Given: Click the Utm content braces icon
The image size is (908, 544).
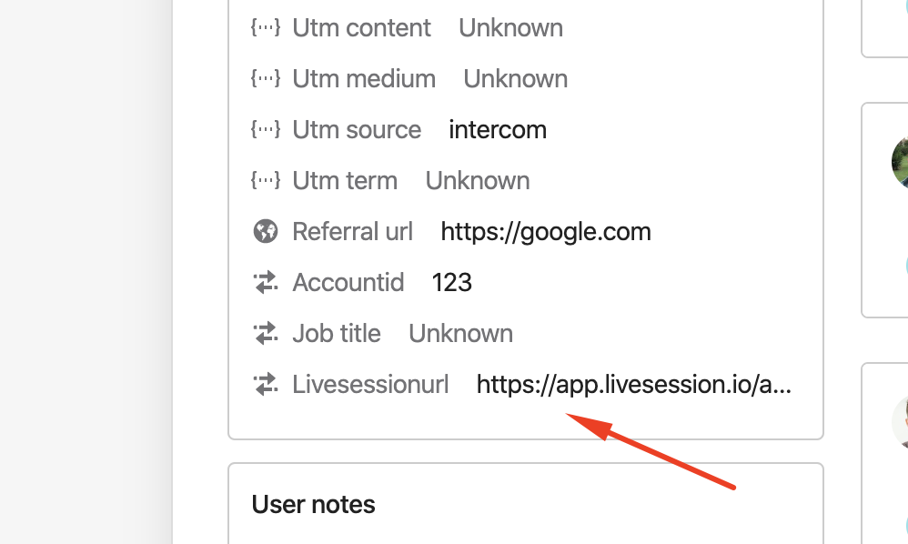Looking at the screenshot, I should 266,27.
